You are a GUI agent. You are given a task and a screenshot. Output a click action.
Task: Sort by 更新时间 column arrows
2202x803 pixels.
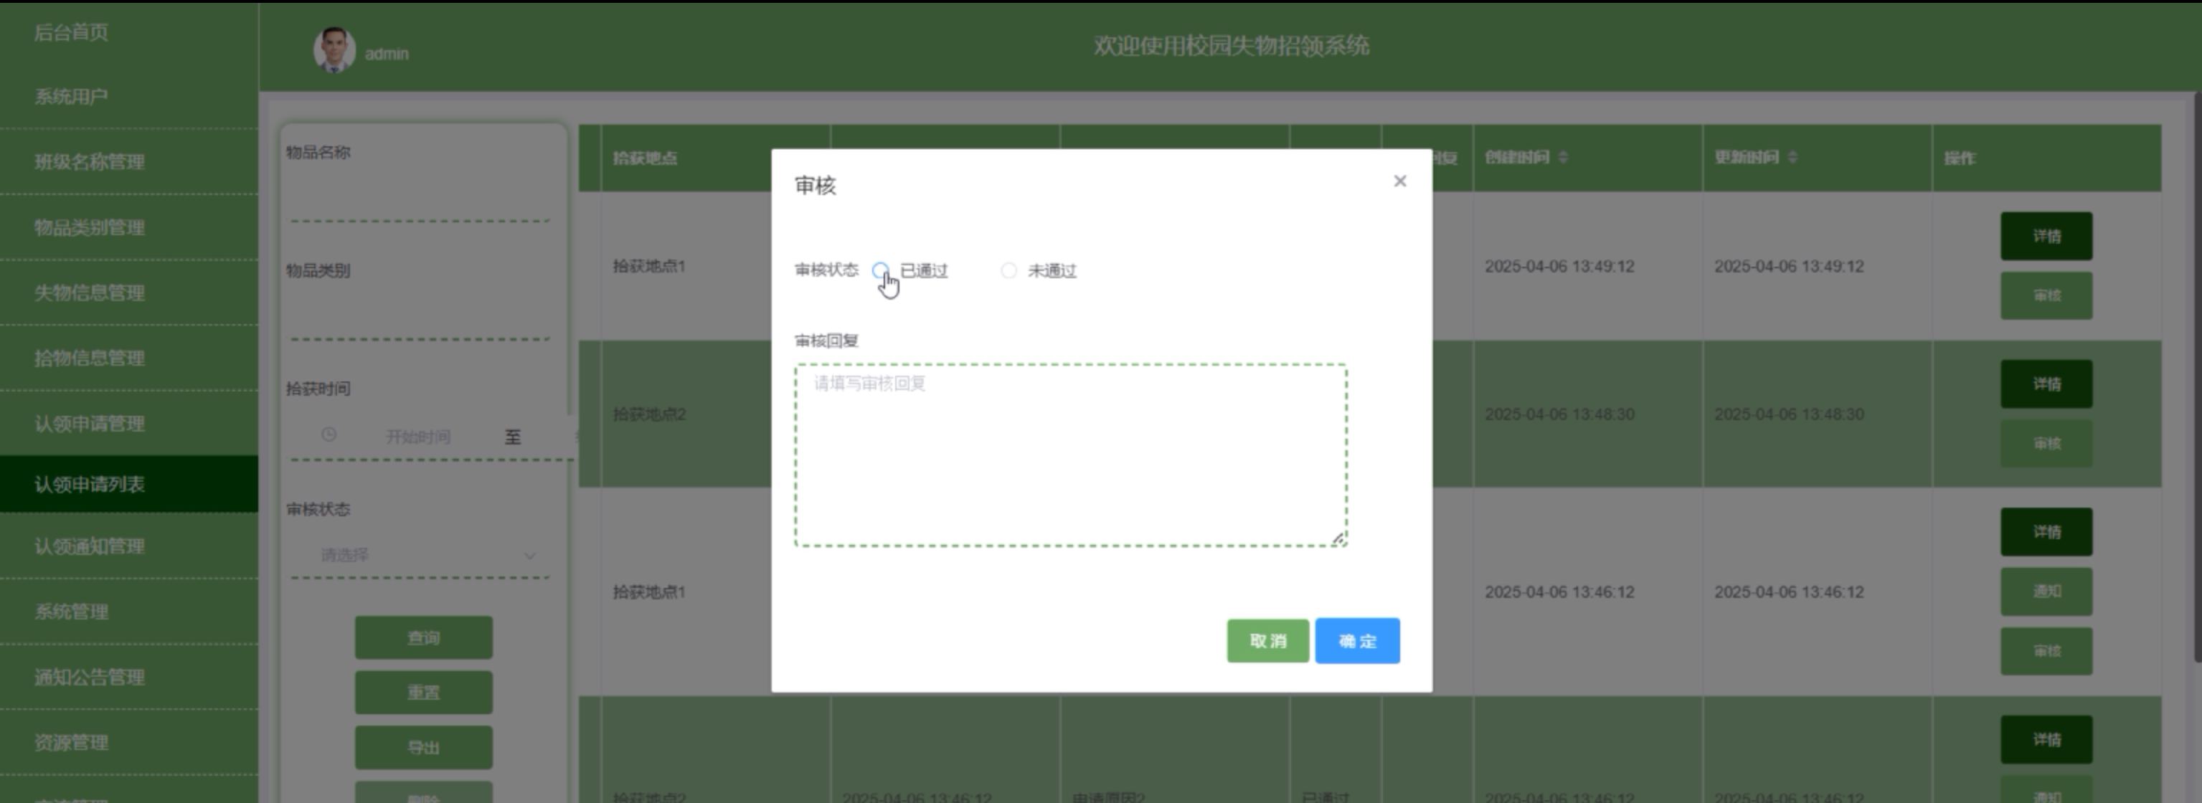pyautogui.click(x=1792, y=157)
